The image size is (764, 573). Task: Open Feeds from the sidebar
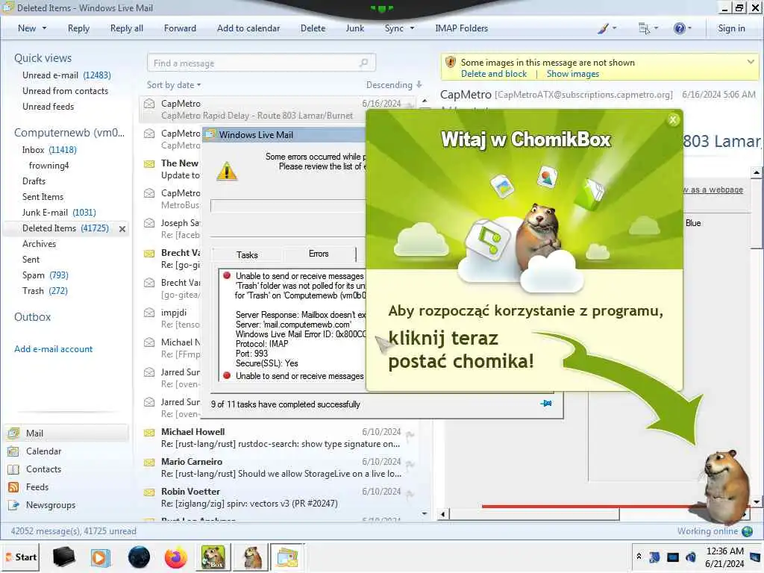pos(37,487)
